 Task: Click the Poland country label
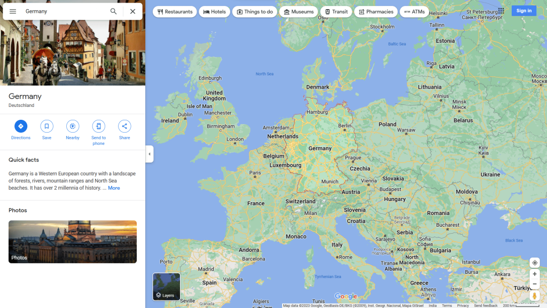[x=388, y=124]
